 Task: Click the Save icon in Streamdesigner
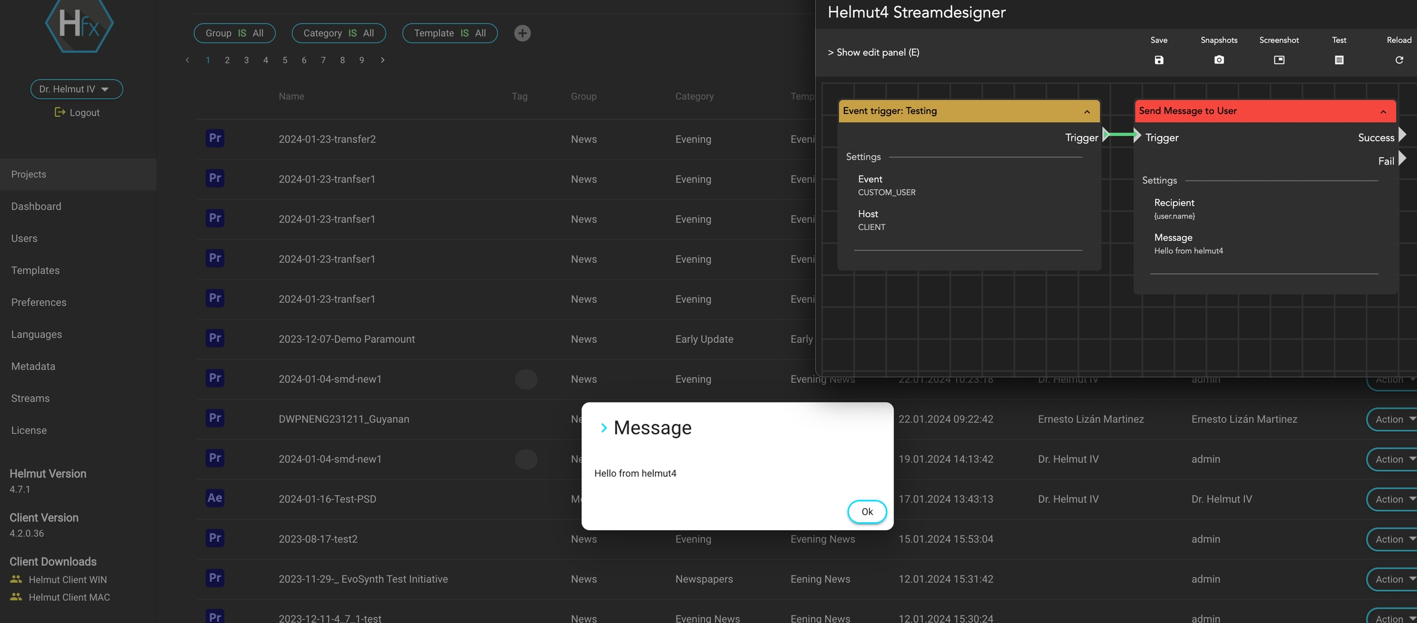(x=1159, y=60)
